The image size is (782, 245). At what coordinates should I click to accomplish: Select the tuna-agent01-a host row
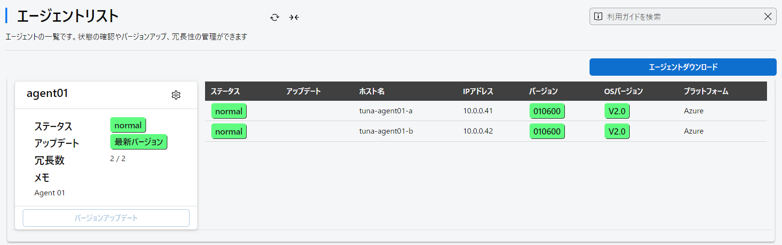pos(486,111)
